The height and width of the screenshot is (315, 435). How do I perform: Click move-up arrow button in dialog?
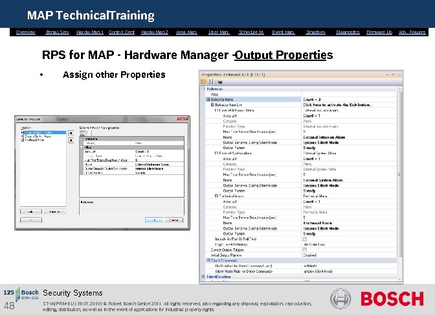[71, 134]
